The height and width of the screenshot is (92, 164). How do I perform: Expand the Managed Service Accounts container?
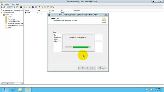[4, 26]
